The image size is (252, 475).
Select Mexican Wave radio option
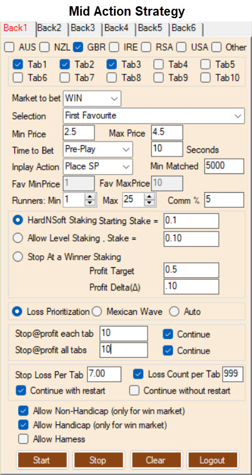coord(97,312)
